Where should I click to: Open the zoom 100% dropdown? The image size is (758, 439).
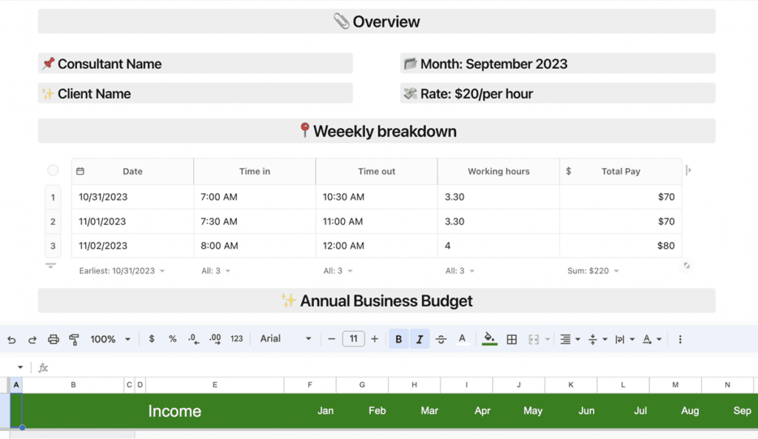(110, 339)
